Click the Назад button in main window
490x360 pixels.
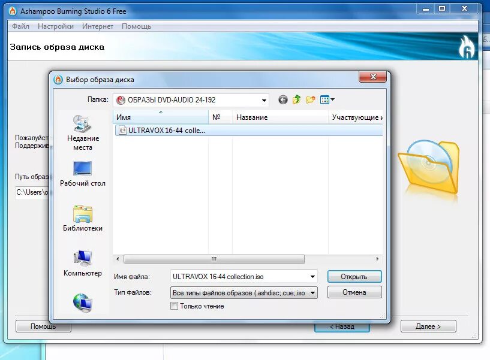click(342, 326)
